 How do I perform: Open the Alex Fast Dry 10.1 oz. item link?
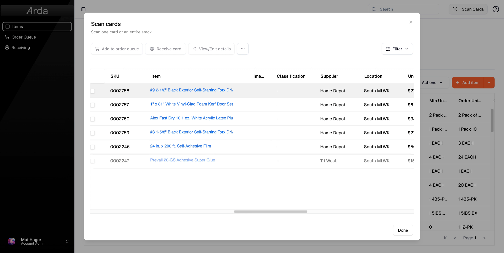pos(192,118)
